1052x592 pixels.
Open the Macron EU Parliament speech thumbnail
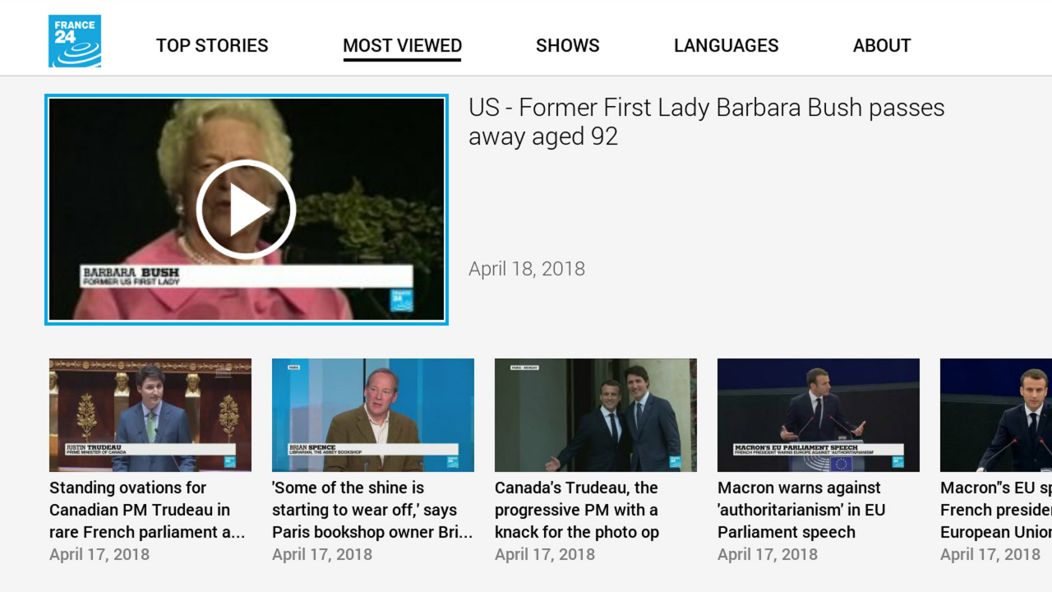pos(819,415)
